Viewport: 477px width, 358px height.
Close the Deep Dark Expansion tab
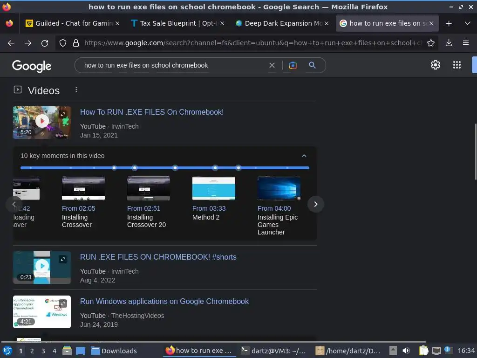tap(327, 23)
